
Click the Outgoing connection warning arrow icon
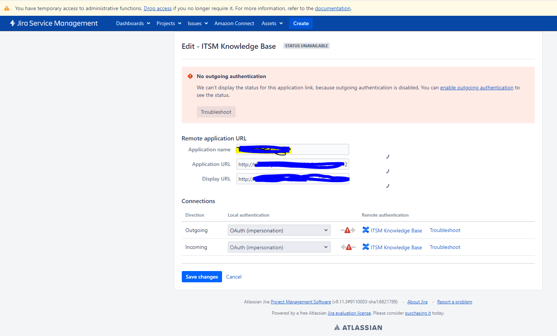348,230
